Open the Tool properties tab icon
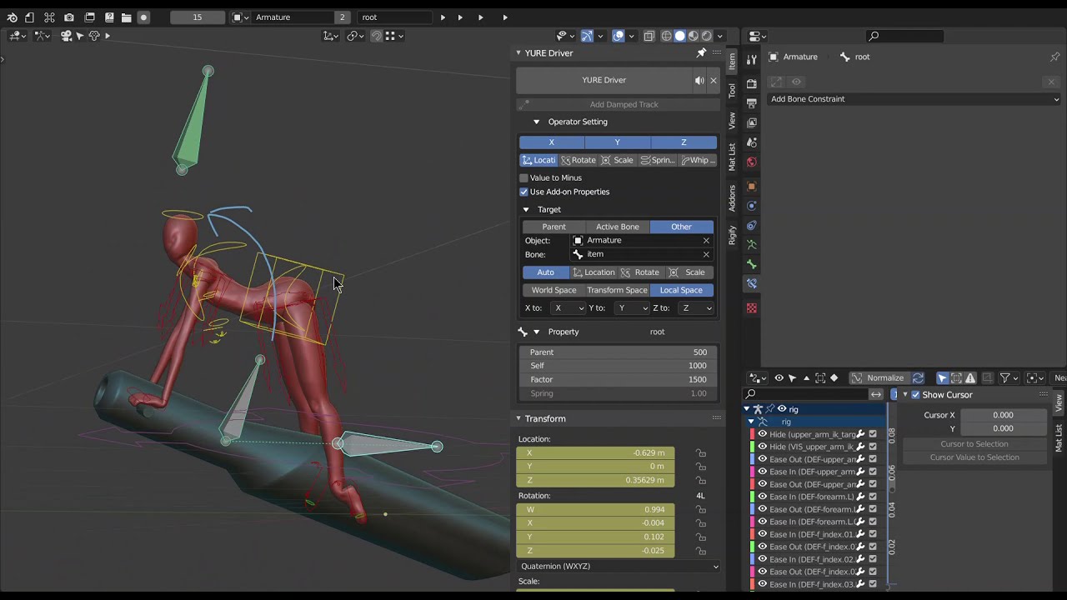Image resolution: width=1067 pixels, height=600 pixels. 751,60
